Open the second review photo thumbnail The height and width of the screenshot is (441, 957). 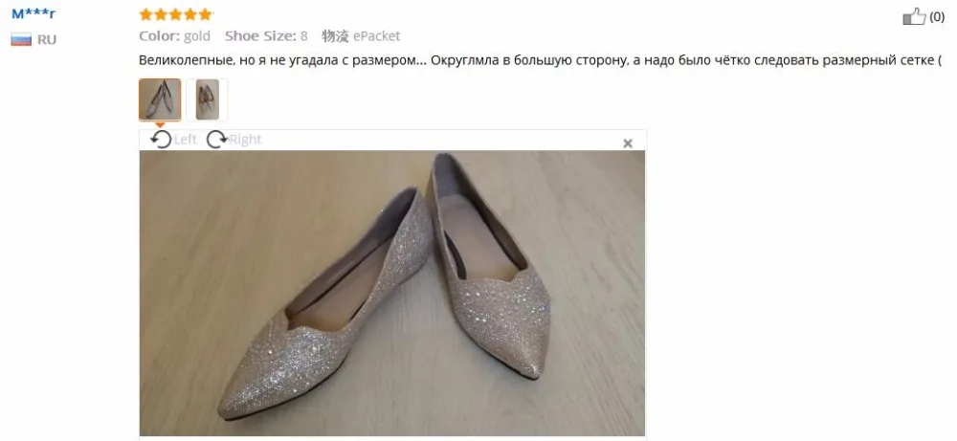click(x=207, y=99)
